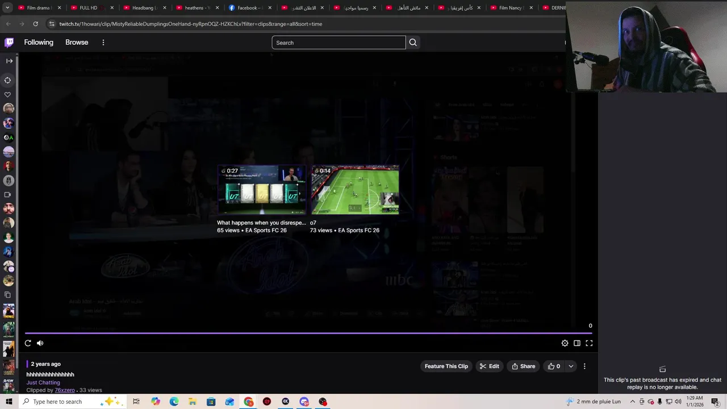The height and width of the screenshot is (409, 727).
Task: Switch to the Film drama browser tab
Action: (39, 8)
